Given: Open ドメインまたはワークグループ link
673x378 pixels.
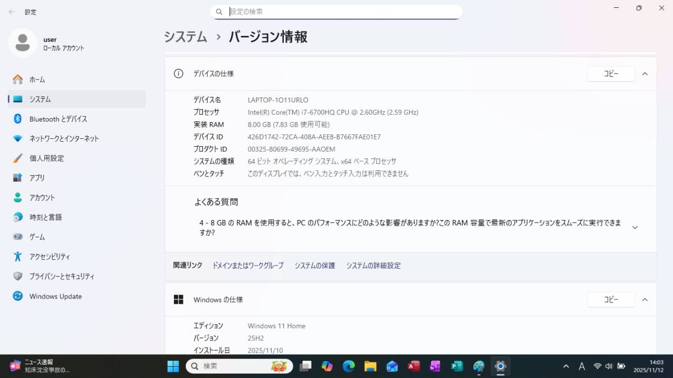Looking at the screenshot, I should click(248, 265).
